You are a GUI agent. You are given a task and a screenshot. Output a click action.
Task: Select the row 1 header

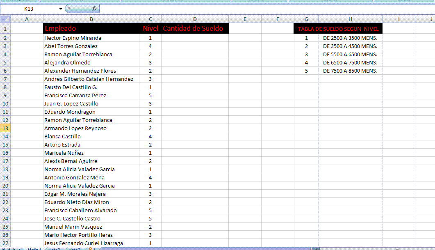pyautogui.click(x=5, y=29)
